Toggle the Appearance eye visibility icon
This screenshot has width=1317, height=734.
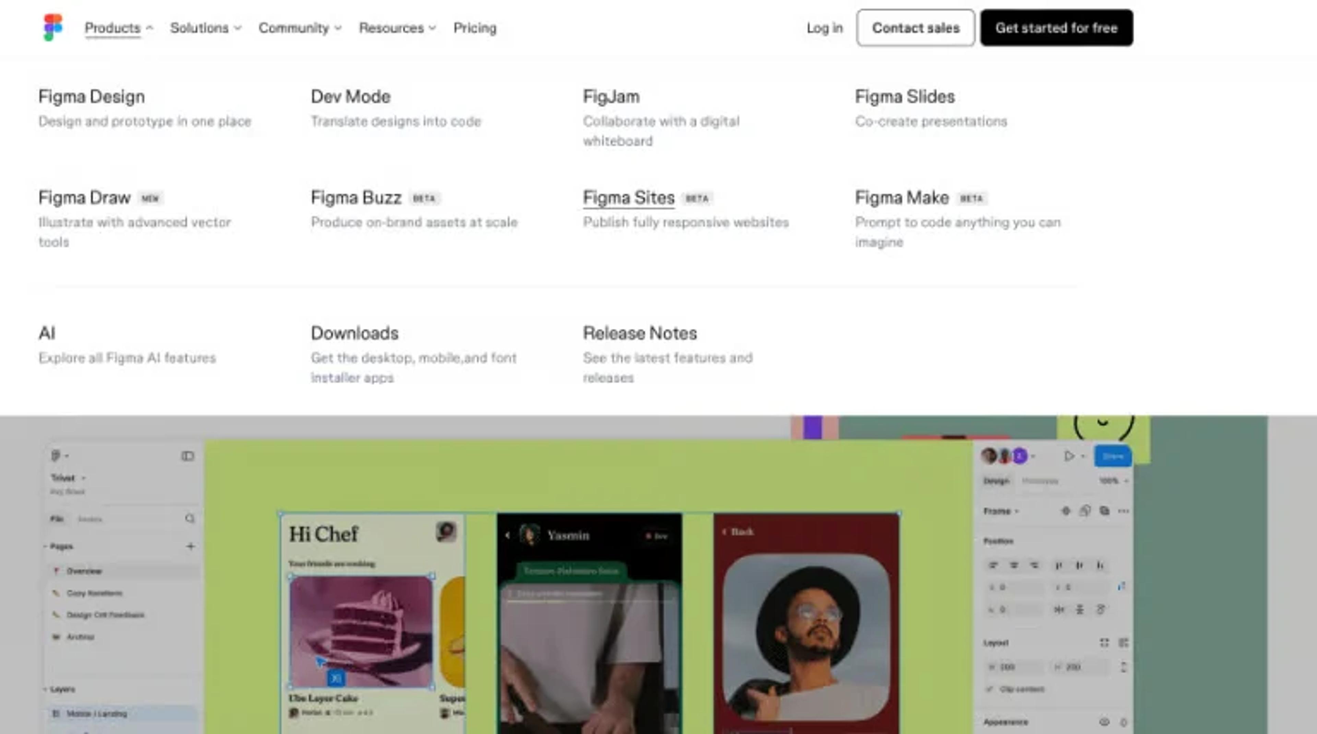click(1104, 722)
